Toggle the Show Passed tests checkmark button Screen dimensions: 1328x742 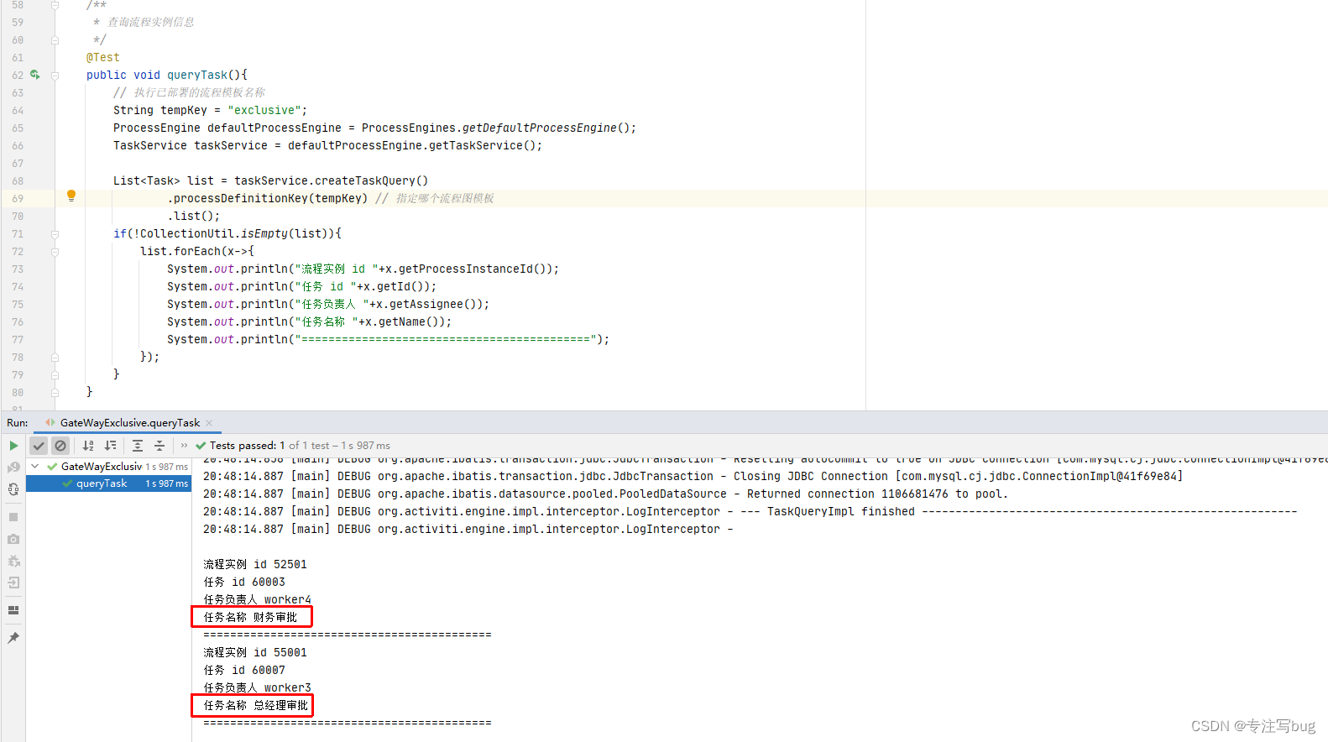[39, 446]
